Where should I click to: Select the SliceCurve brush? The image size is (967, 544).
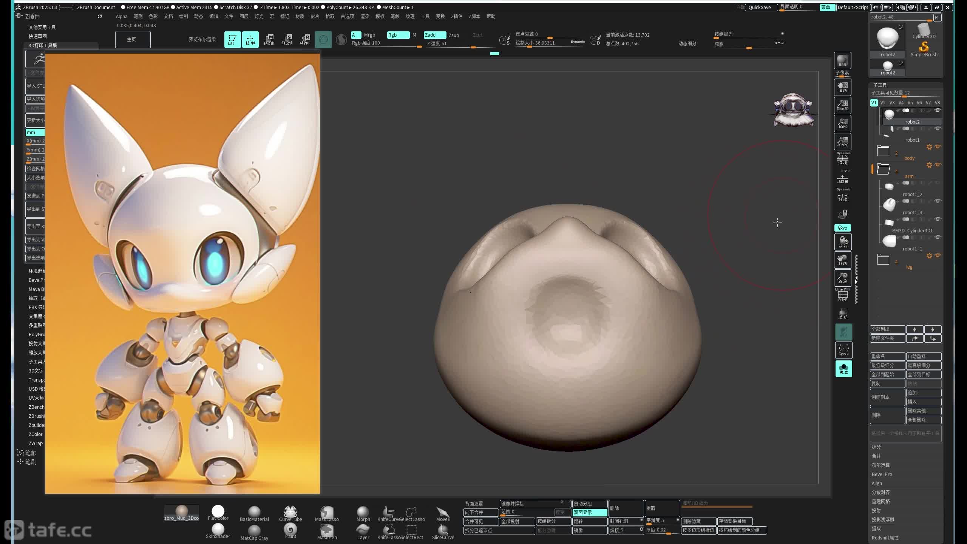443,532
